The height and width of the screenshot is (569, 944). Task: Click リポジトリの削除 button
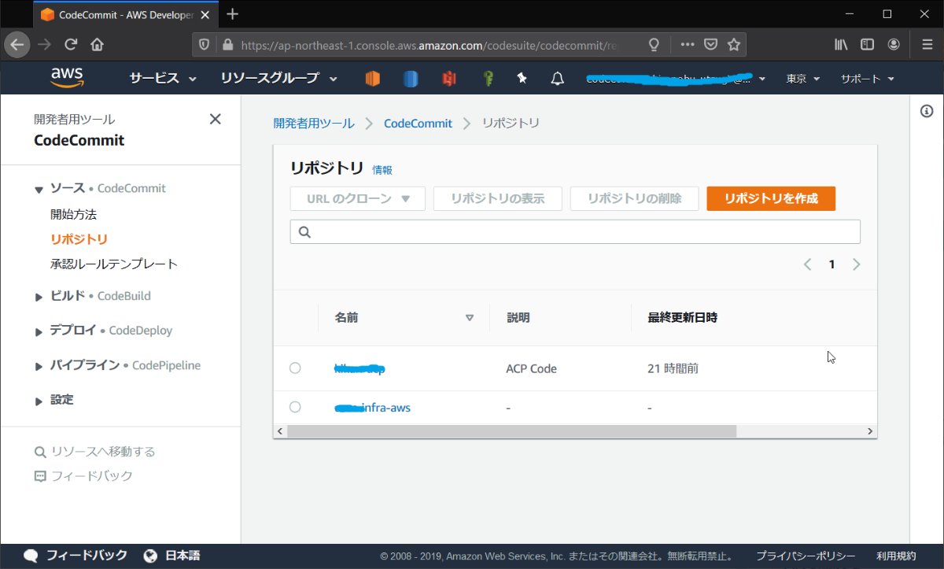(x=635, y=198)
